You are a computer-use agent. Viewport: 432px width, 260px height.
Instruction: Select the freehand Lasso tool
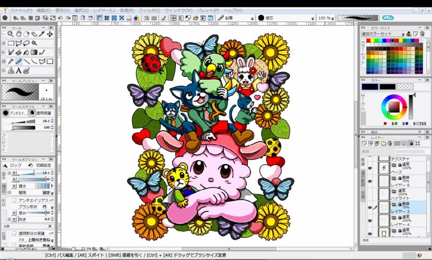pyautogui.click(x=26, y=43)
